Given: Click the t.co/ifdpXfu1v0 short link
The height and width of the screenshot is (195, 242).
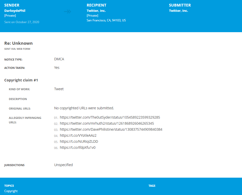Looking at the screenshot, I should (x=78, y=148).
